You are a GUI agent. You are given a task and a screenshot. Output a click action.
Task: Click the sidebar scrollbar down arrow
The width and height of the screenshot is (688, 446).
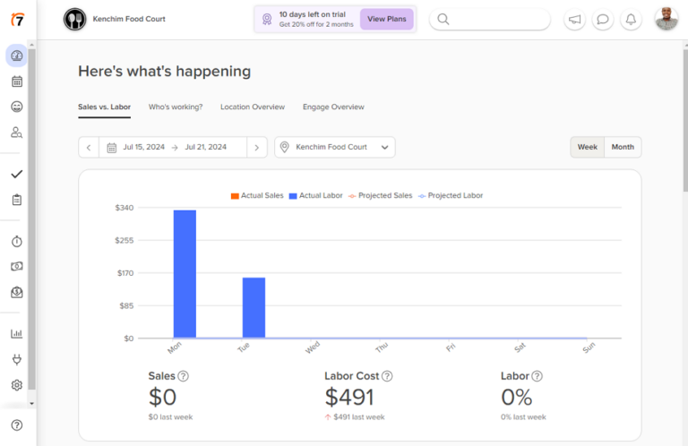tap(31, 404)
